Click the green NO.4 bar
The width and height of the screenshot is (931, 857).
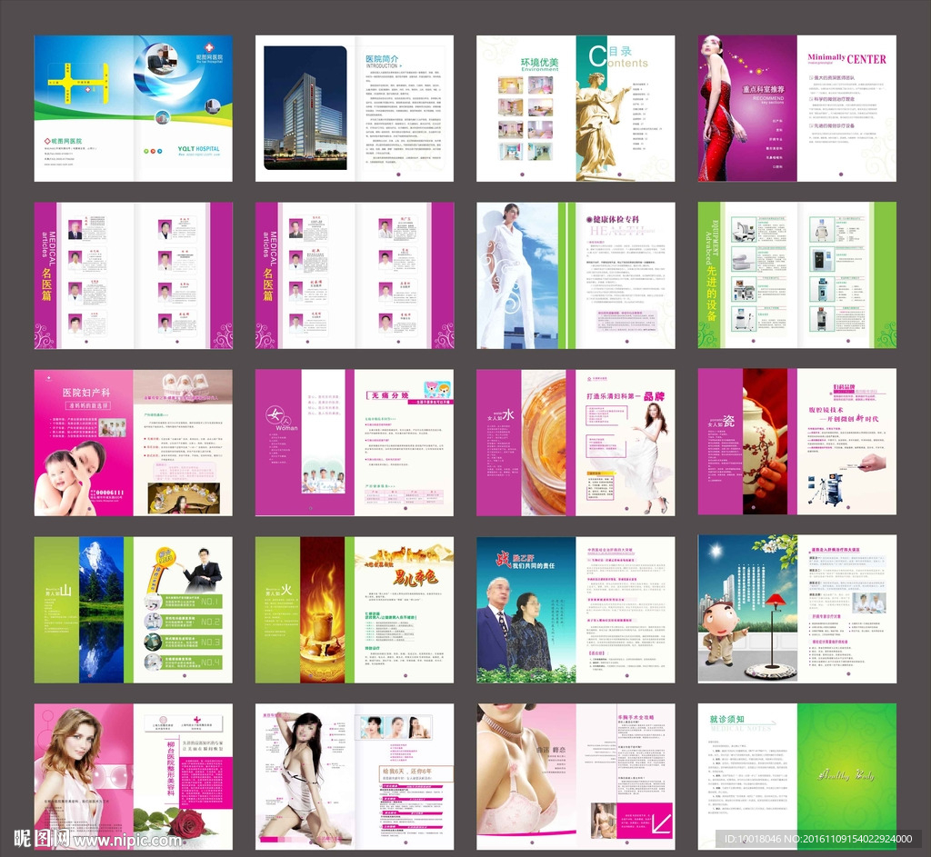[x=193, y=662]
